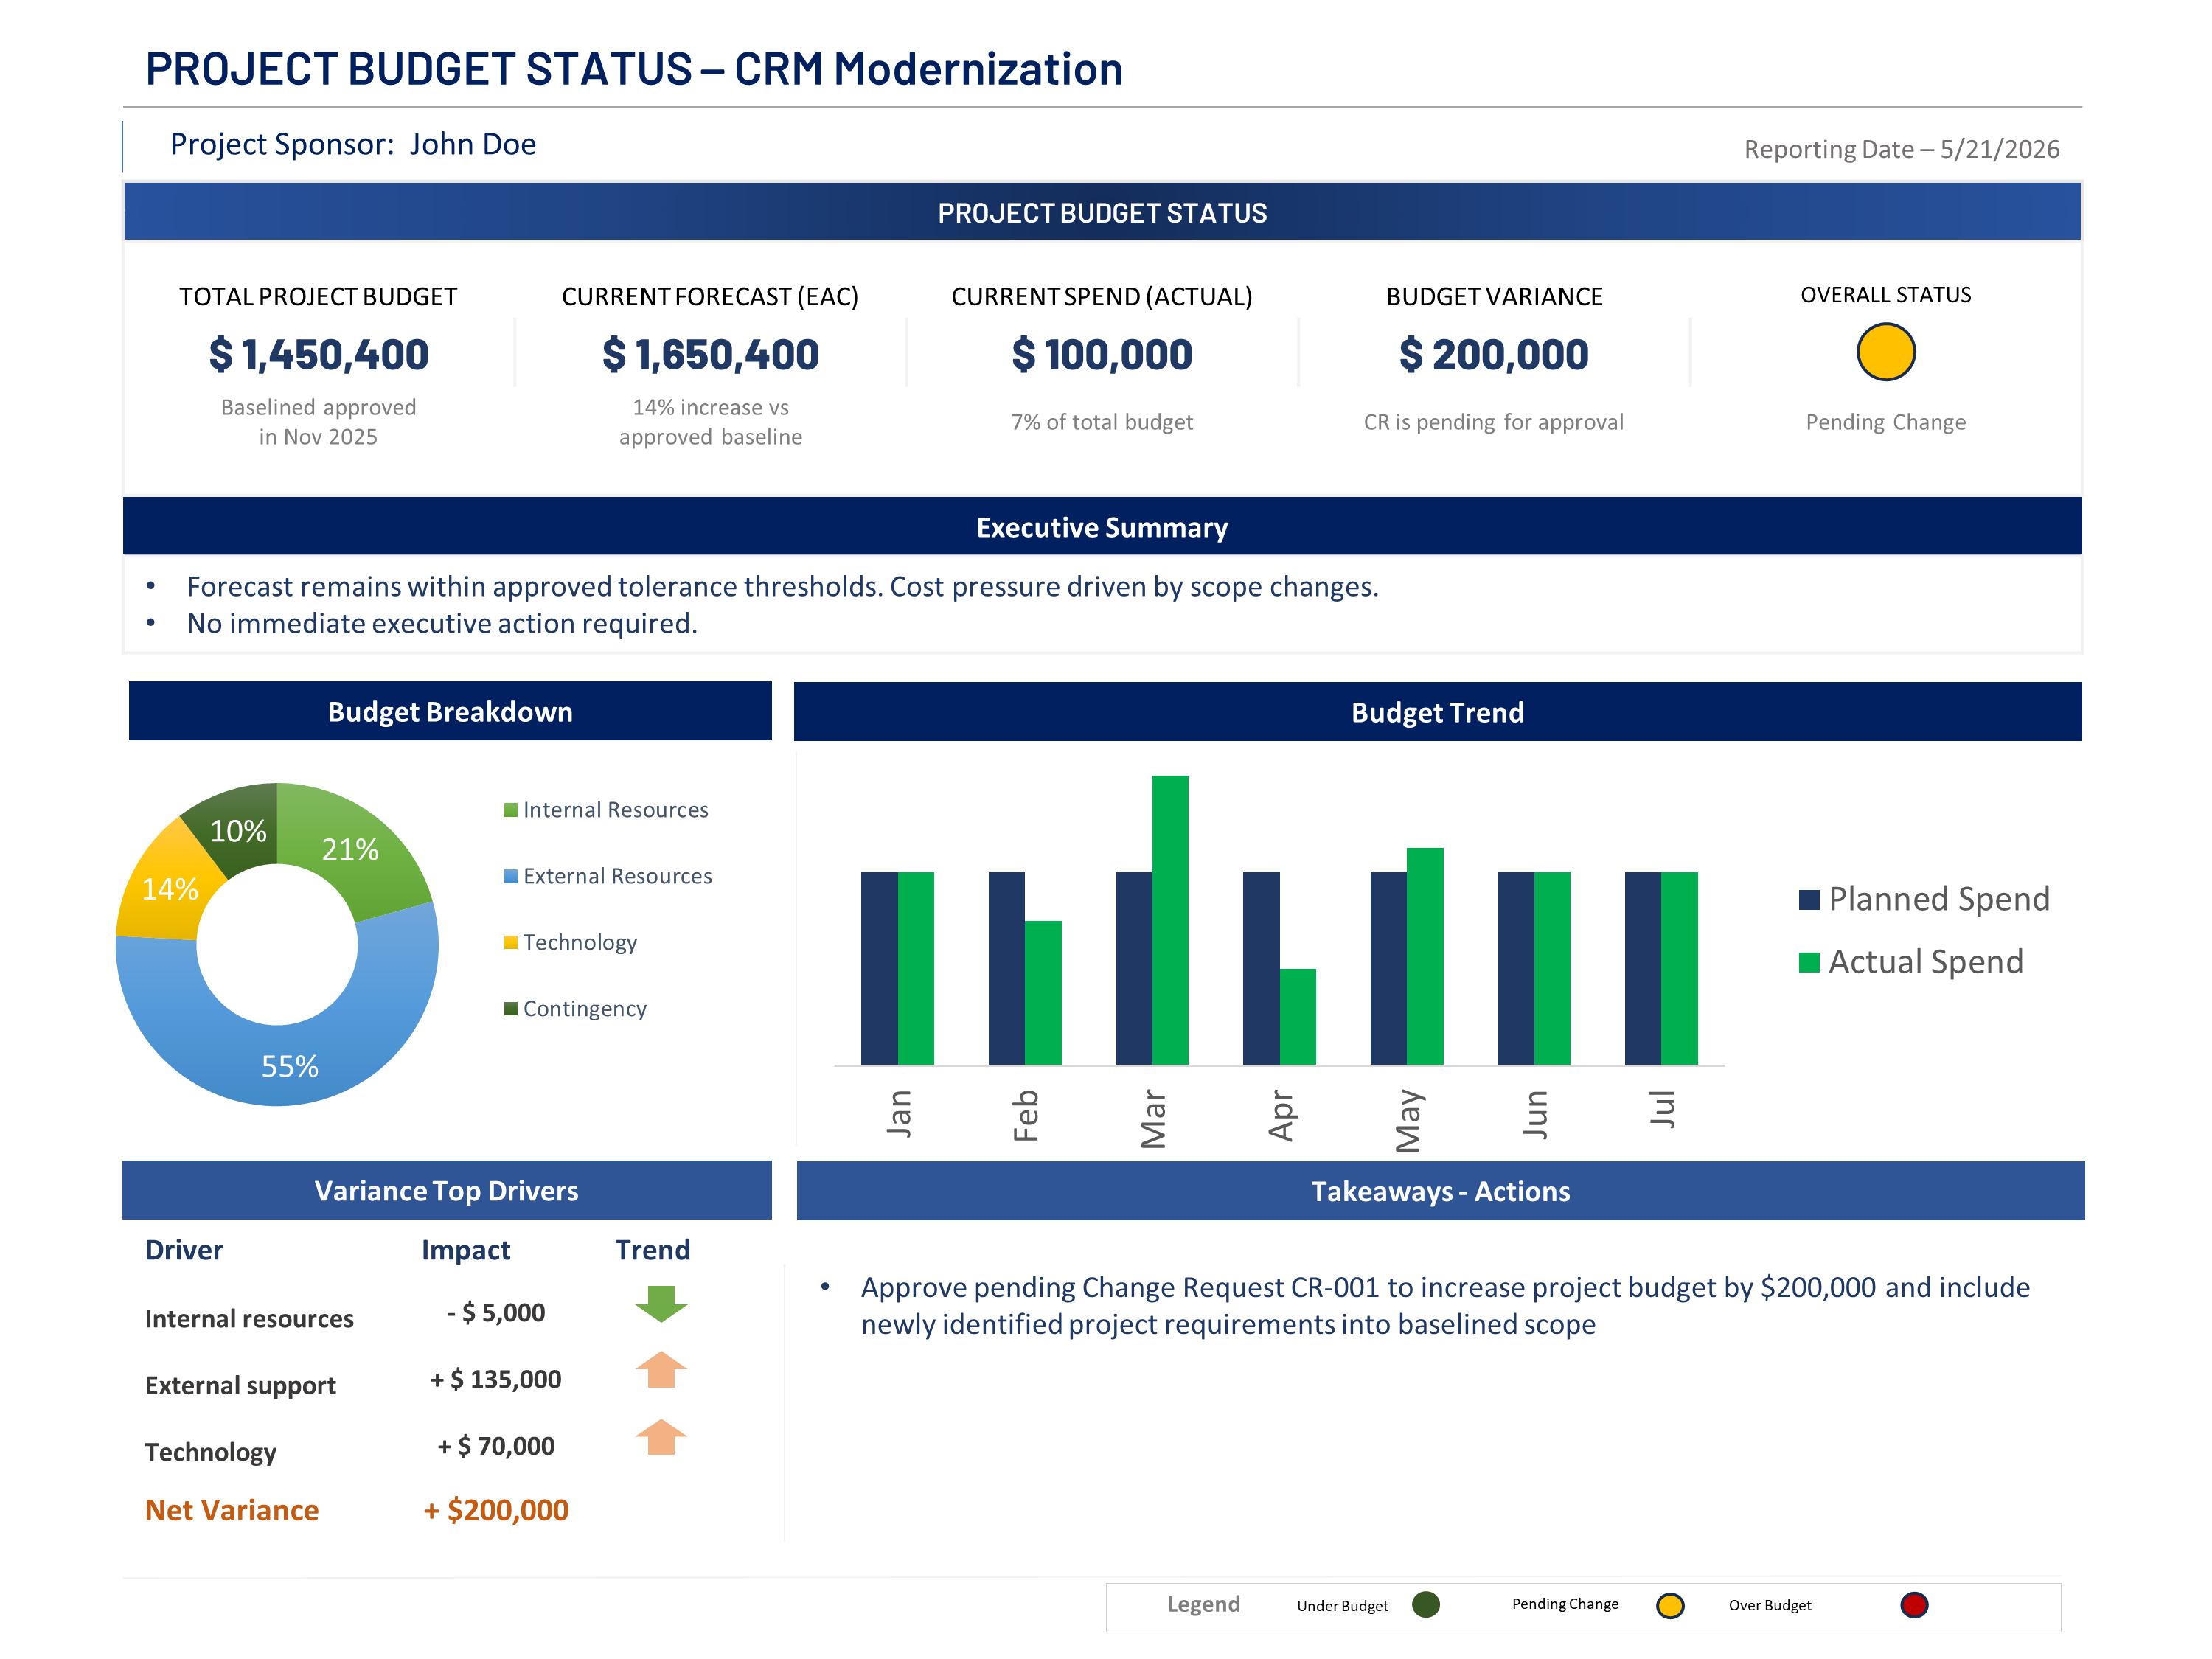Click the orange up arrow for Technology driver

point(661,1437)
